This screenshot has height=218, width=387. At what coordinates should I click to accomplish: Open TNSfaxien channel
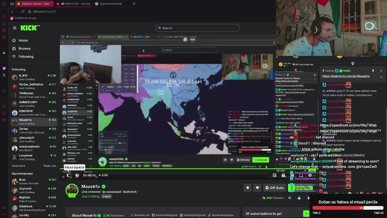pyautogui.click(x=34, y=95)
